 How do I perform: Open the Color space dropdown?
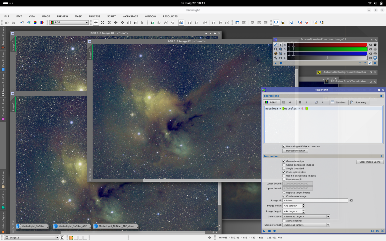click(x=306, y=216)
